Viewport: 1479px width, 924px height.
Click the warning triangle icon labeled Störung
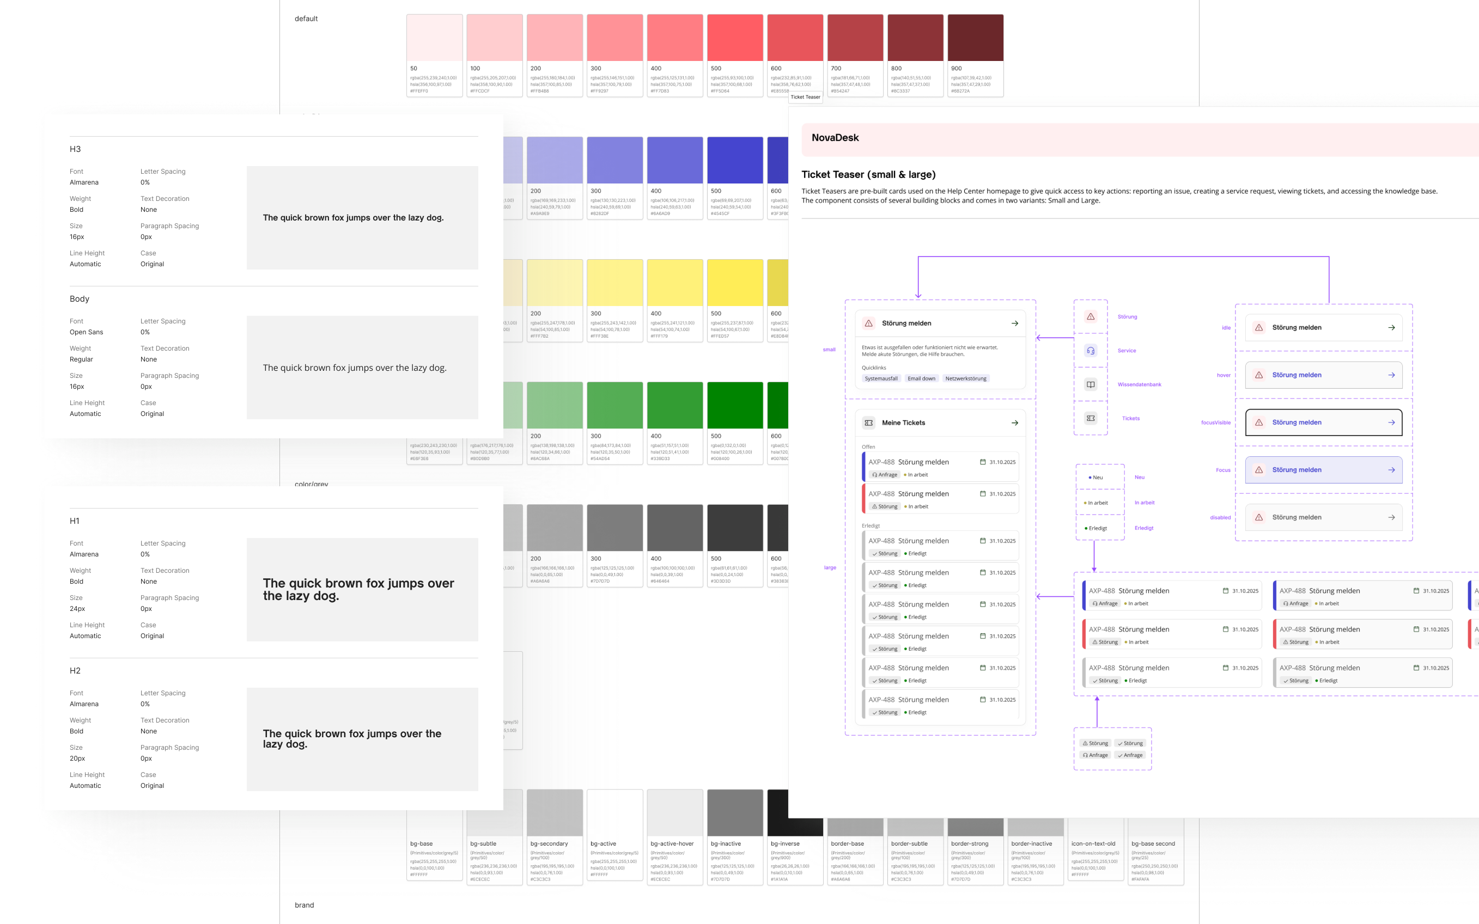click(x=1090, y=316)
